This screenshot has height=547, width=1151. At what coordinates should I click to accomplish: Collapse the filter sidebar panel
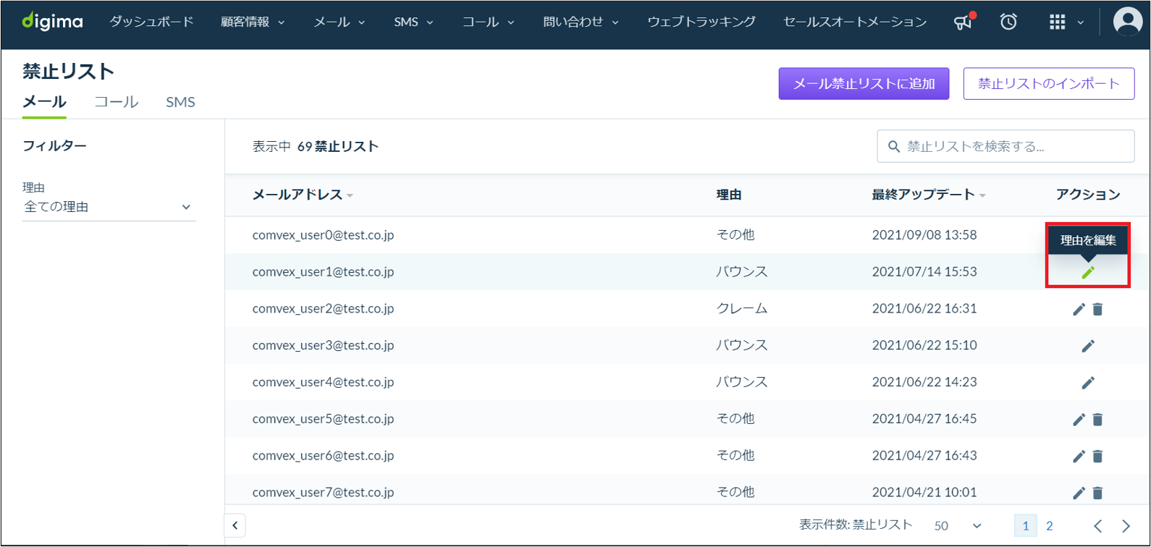tap(235, 525)
